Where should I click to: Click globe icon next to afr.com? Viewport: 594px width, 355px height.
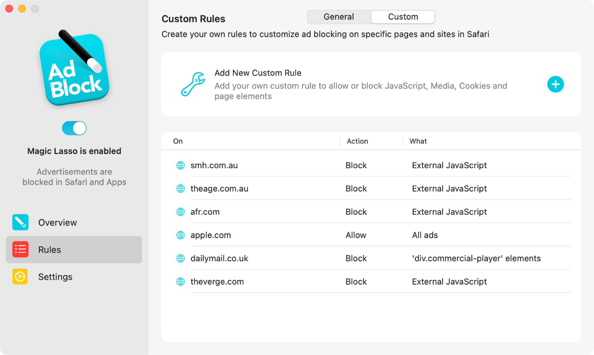click(x=181, y=212)
